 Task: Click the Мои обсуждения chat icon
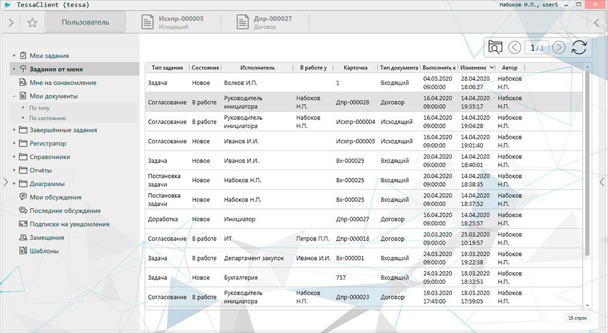tap(23, 197)
